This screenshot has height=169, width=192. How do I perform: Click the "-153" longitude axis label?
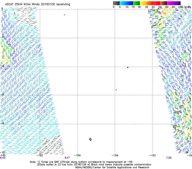coord(152,155)
